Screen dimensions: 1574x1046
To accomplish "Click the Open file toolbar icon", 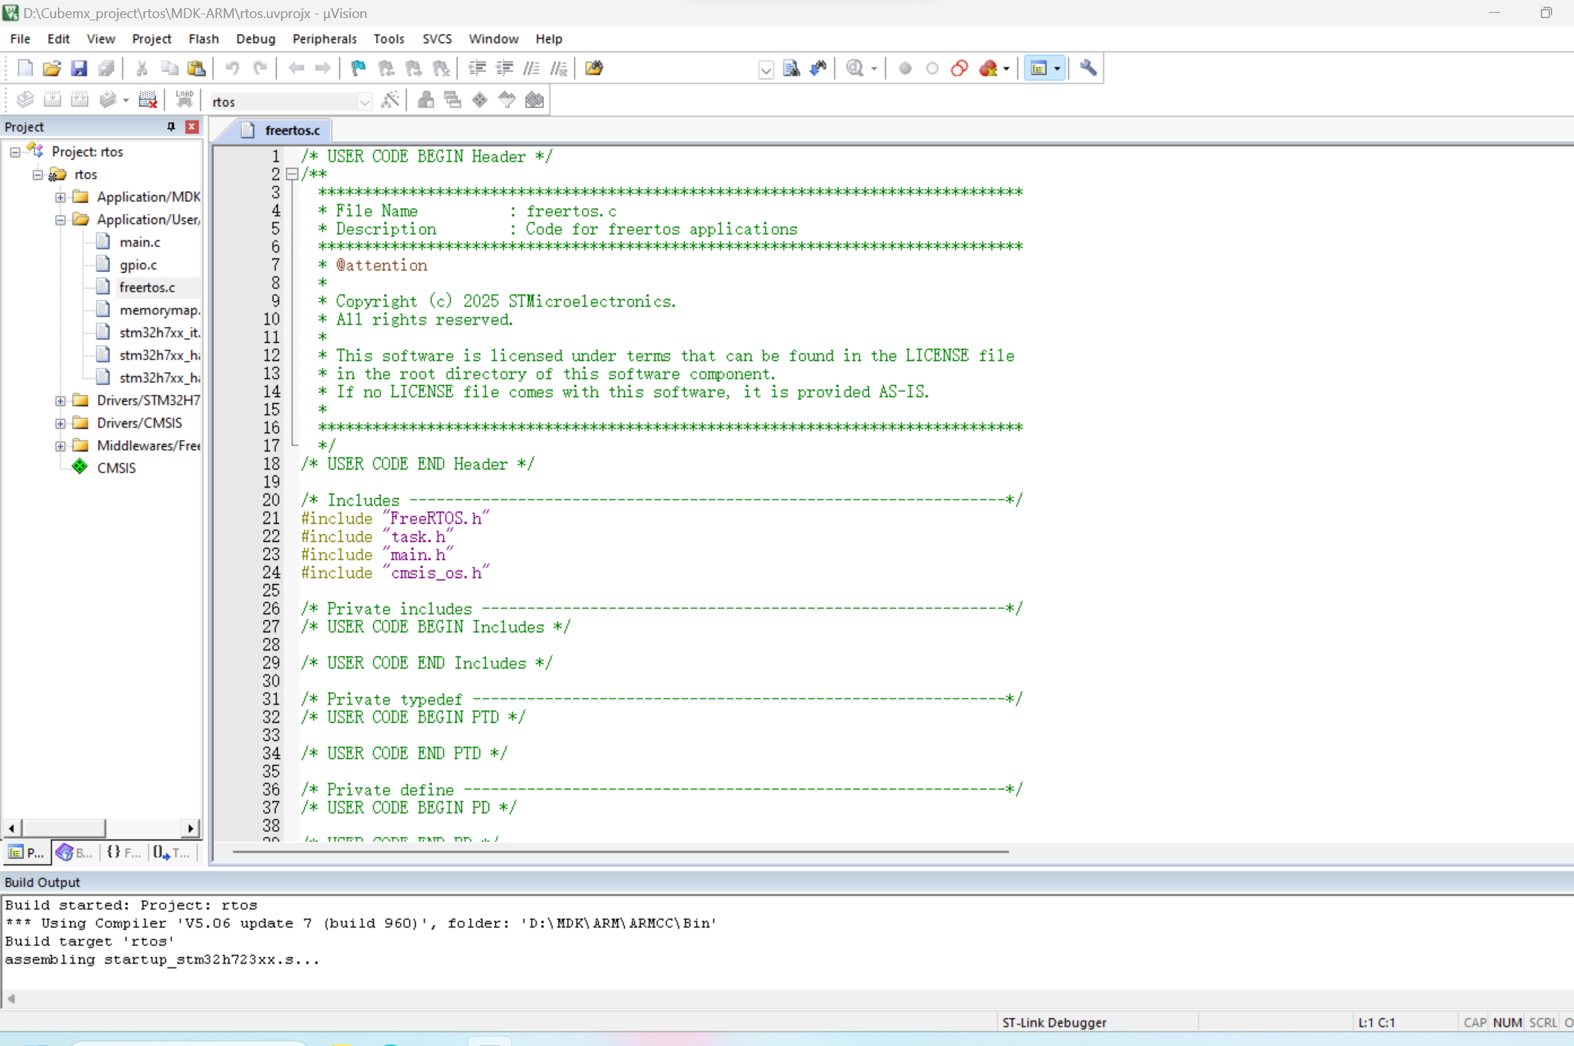I will click(x=51, y=69).
